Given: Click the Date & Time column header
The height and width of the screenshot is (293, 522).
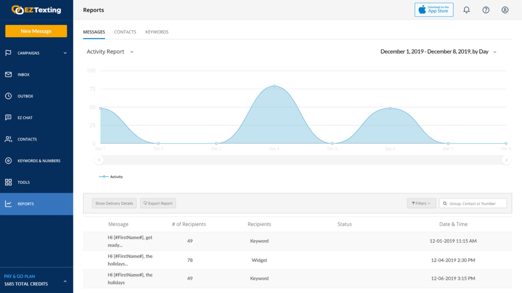Looking at the screenshot, I should click(x=453, y=224).
